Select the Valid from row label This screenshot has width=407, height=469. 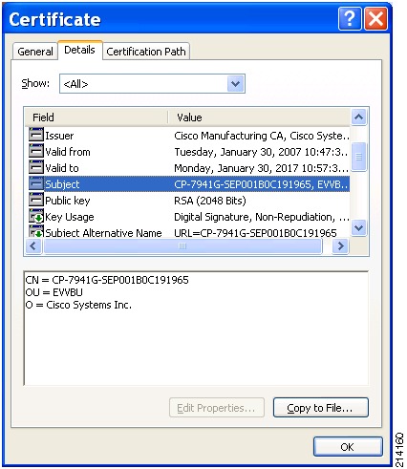click(x=68, y=152)
